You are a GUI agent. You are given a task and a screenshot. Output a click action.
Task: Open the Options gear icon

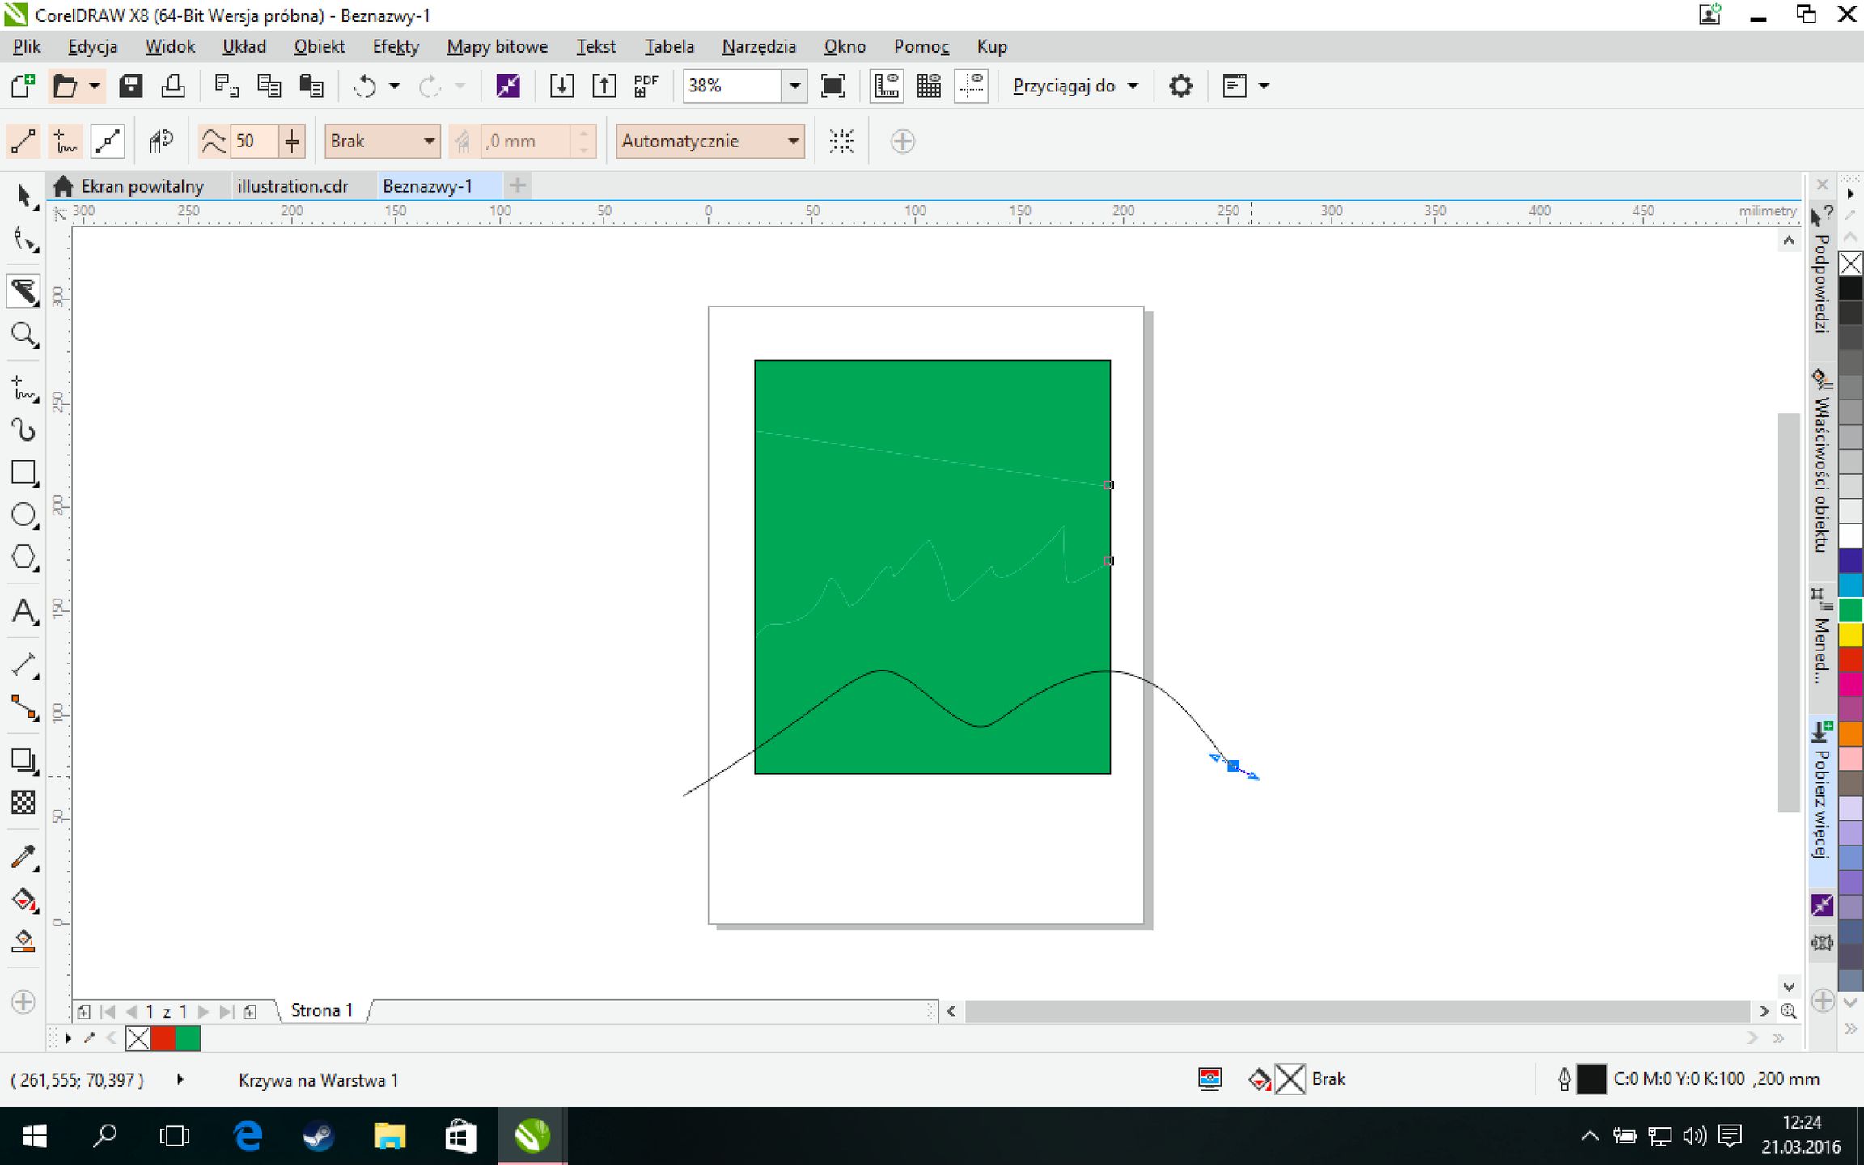click(x=1180, y=86)
